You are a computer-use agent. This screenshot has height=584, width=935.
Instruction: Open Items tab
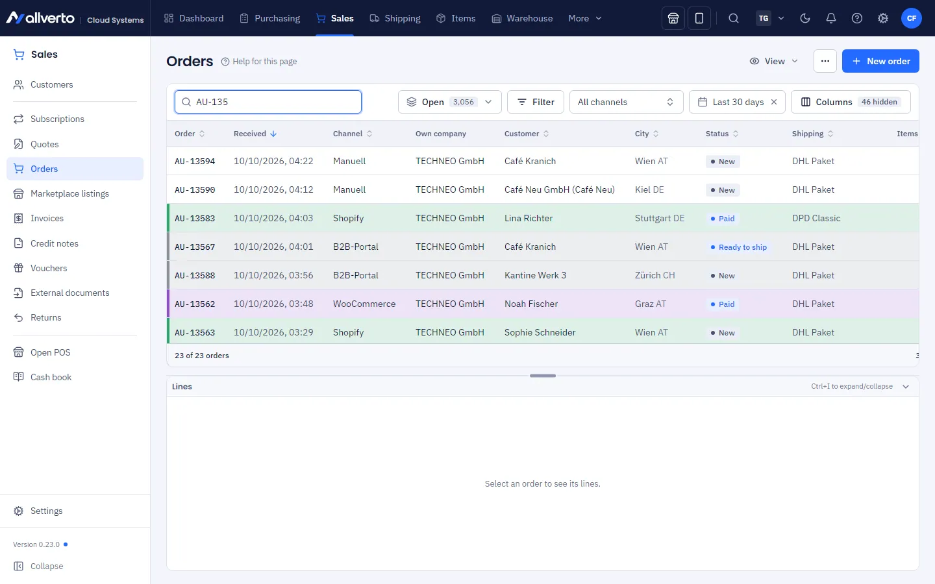(x=456, y=18)
